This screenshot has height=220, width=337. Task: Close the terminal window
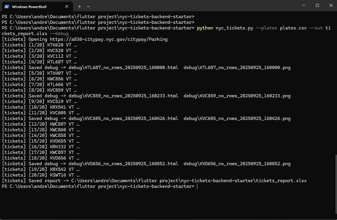331,5
